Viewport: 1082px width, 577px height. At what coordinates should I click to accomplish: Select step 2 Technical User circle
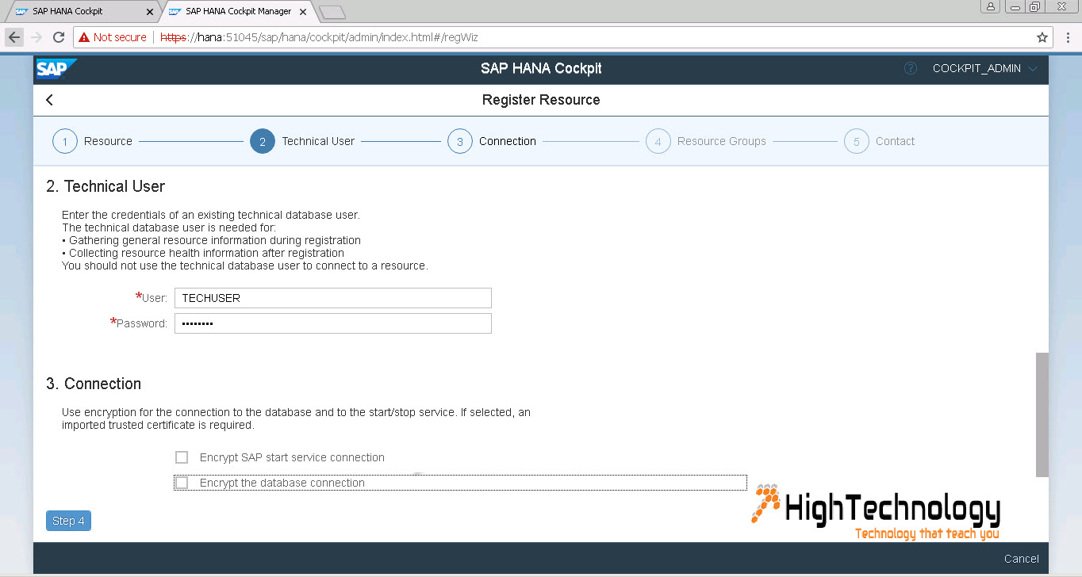click(x=262, y=142)
